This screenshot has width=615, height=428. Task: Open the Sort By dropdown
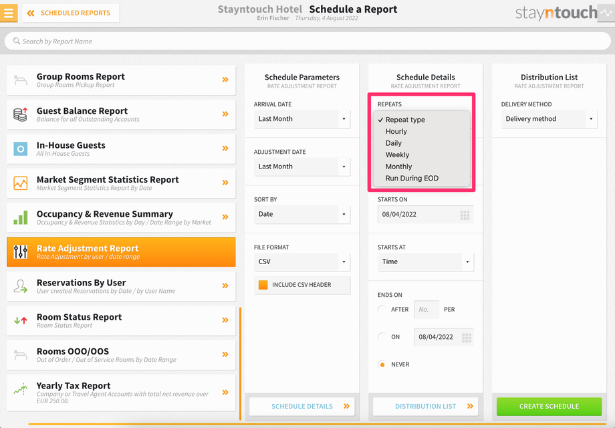coord(302,214)
